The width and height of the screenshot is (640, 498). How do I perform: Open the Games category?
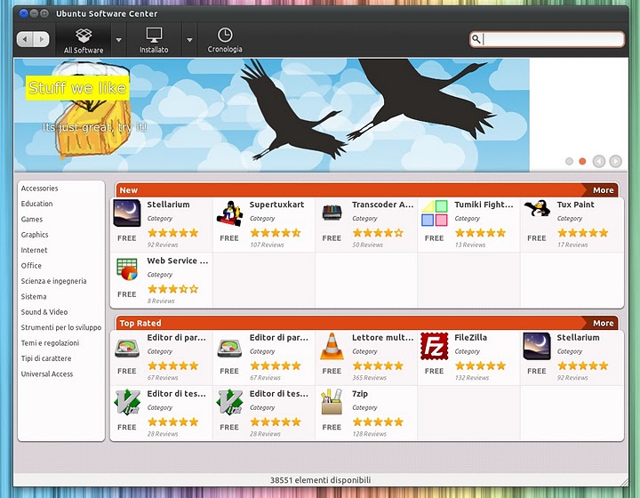tap(32, 219)
